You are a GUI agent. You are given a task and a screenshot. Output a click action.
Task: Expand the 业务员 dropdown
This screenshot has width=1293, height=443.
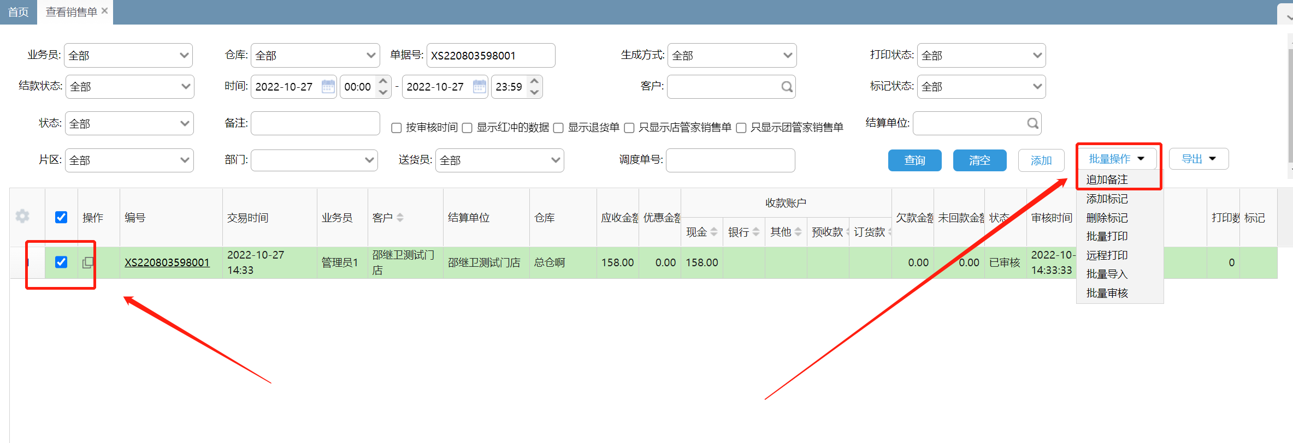tap(128, 56)
